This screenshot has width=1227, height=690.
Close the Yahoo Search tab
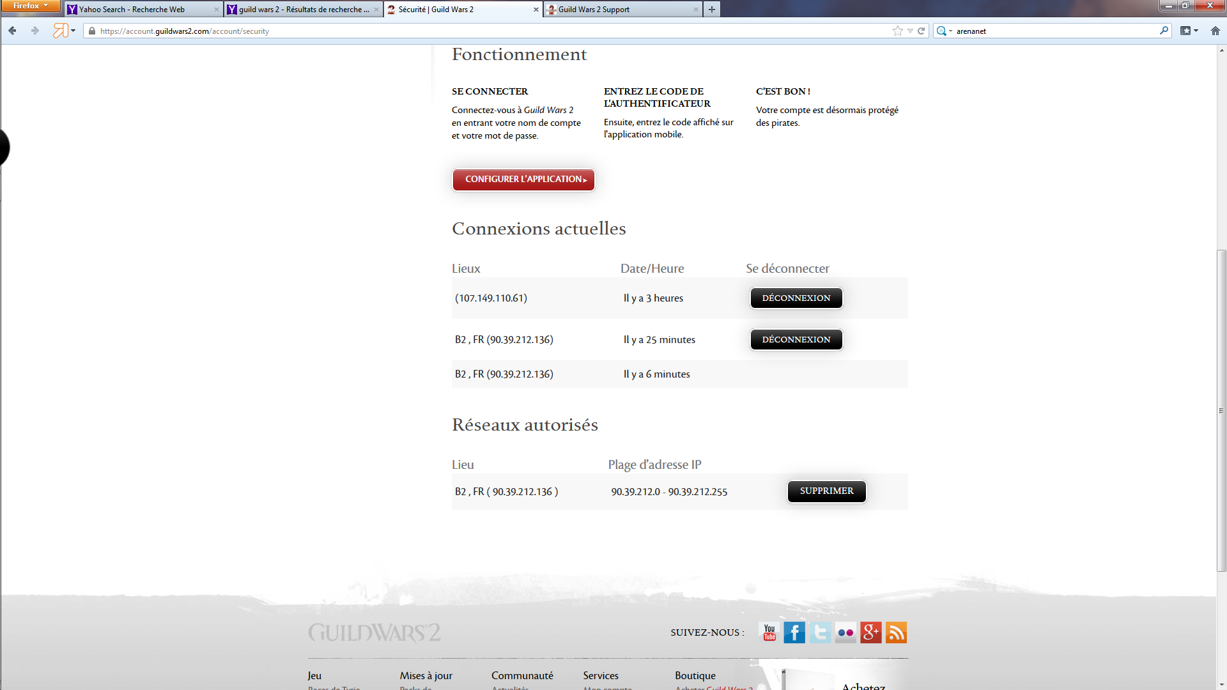216,10
